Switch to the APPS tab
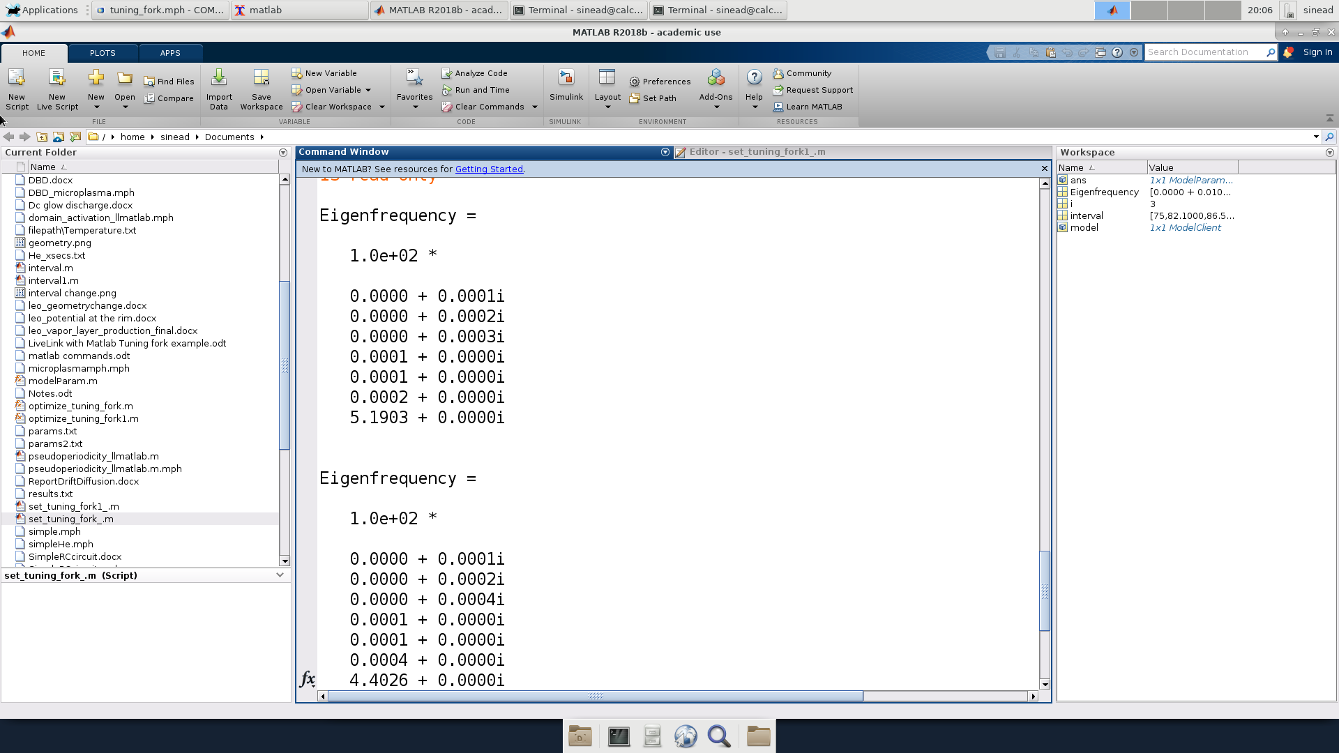Viewport: 1339px width, 753px height. pos(170,53)
